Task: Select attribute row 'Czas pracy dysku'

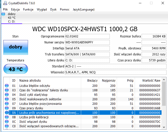Action: click(82, 108)
